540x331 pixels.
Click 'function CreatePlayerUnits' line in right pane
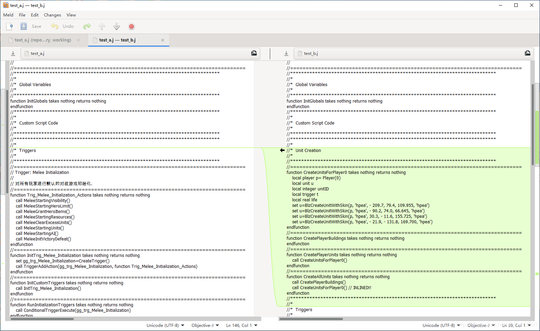(x=342, y=255)
